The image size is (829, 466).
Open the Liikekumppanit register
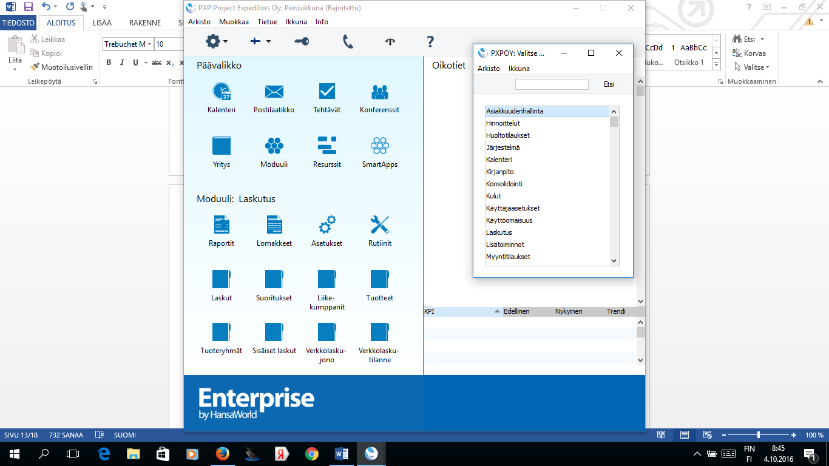click(x=327, y=279)
